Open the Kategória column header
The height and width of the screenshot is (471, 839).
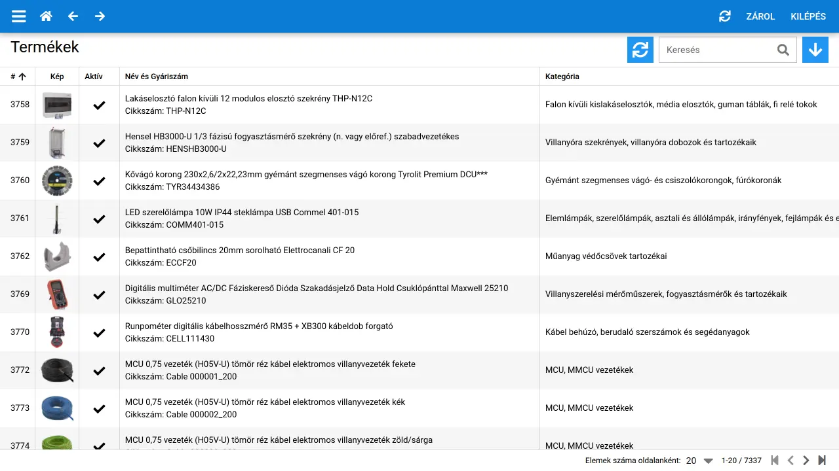point(562,76)
